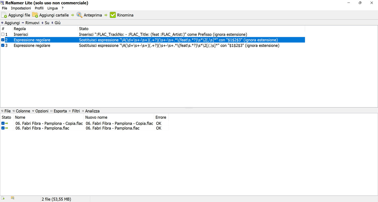This screenshot has height=202, width=378.
Task: Click the green Rinomina checkmark button
Action: [x=122, y=15]
